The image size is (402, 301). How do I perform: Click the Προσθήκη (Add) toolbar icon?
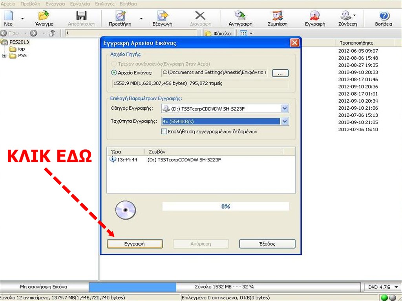coord(120,16)
